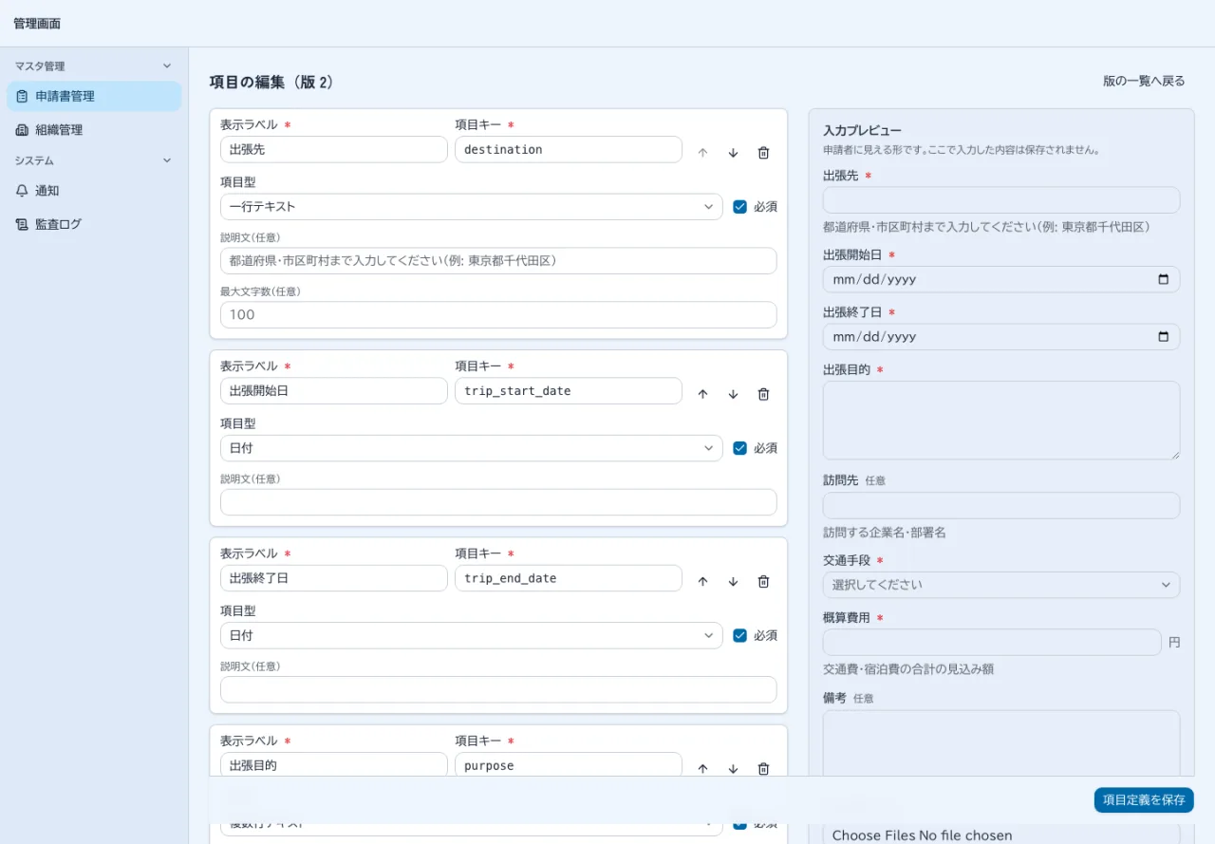
Task: Return via 版の一覧へ戻る link
Action: point(1144,82)
